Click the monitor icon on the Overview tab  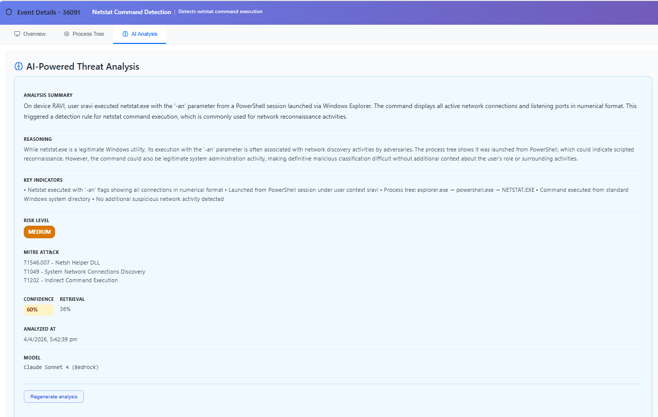click(17, 34)
